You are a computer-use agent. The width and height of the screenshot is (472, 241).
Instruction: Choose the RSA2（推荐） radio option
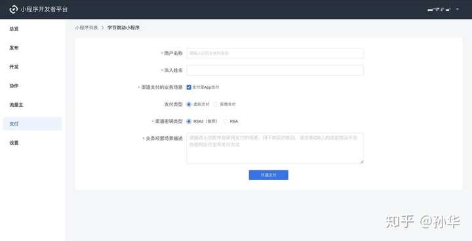[189, 121]
